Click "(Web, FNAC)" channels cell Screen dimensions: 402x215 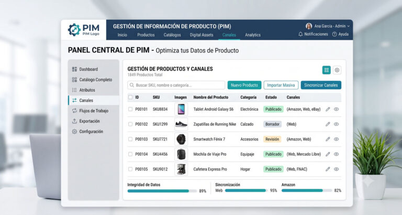[297, 169]
